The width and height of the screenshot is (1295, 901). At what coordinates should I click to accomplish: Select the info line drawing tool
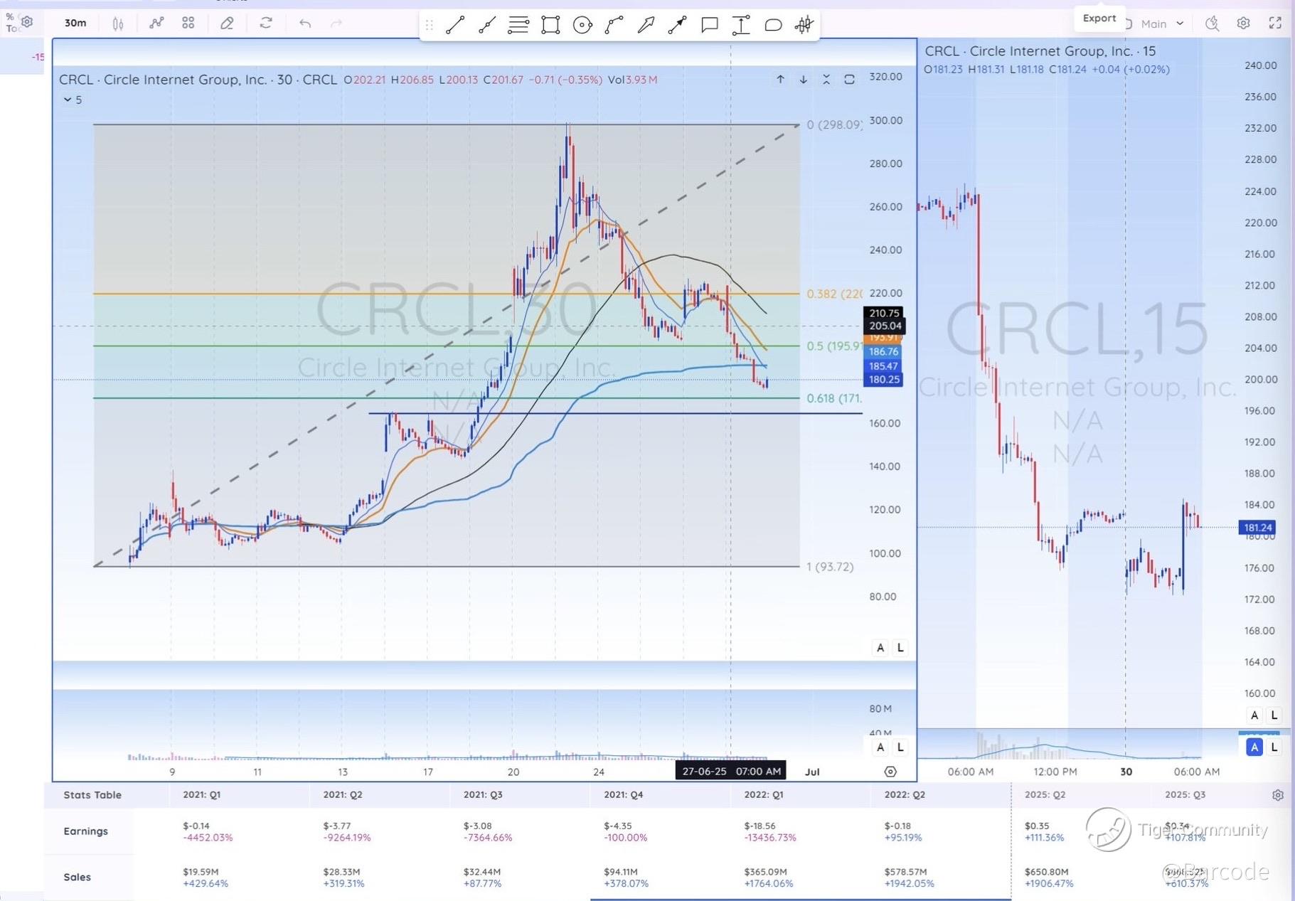coord(487,26)
